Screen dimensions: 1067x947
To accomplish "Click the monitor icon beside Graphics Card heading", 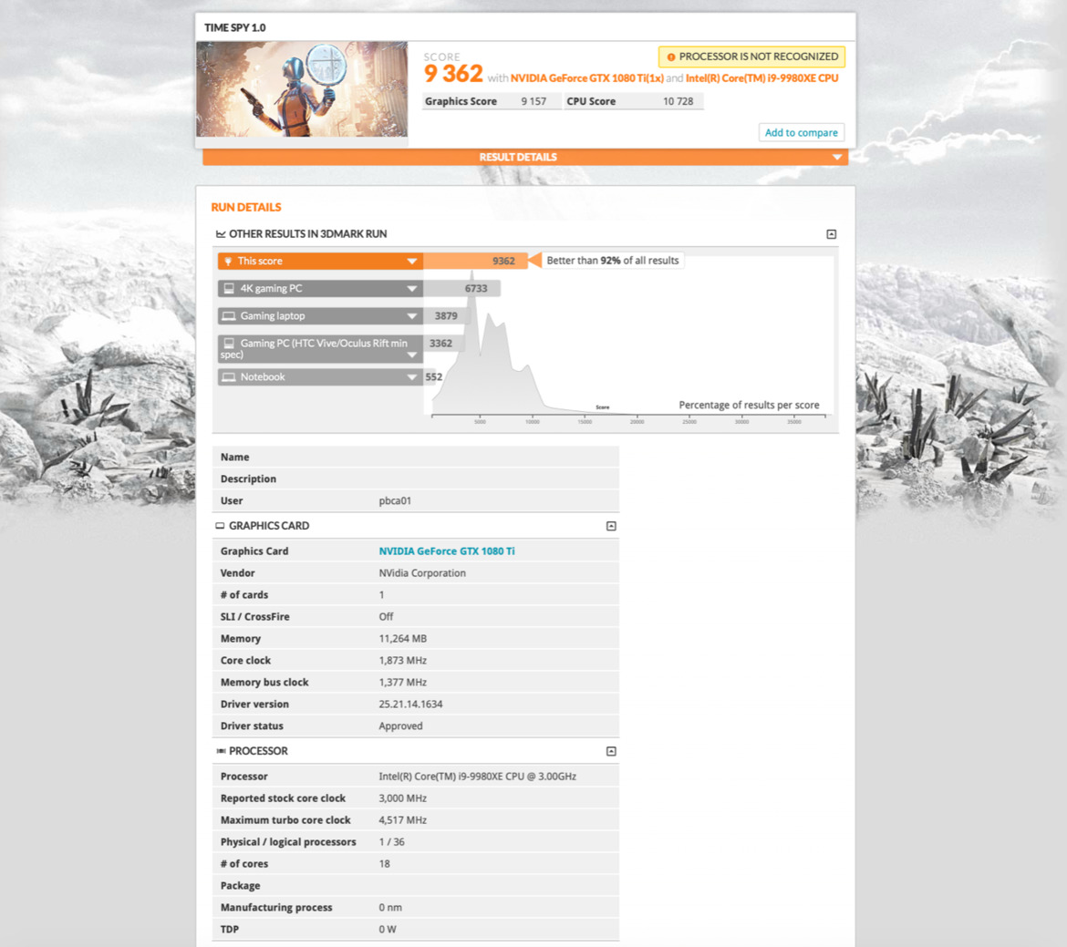I will coord(220,526).
